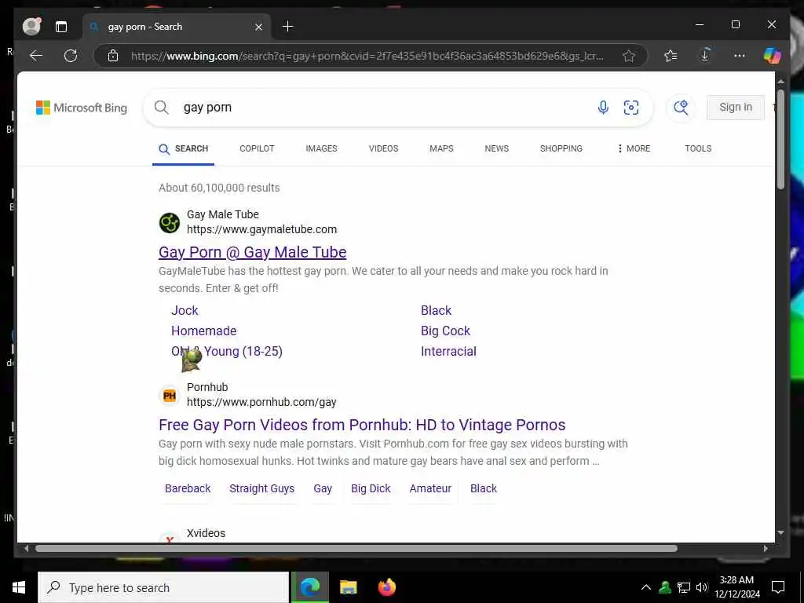Click the horizontal scrollbar thumb

coord(356,548)
